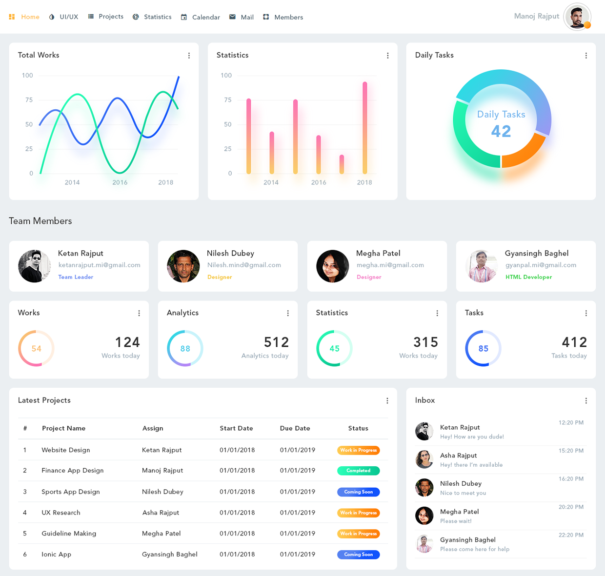Click ketanrajput.mi@gmail.com email link
The width and height of the screenshot is (605, 576).
(x=100, y=265)
